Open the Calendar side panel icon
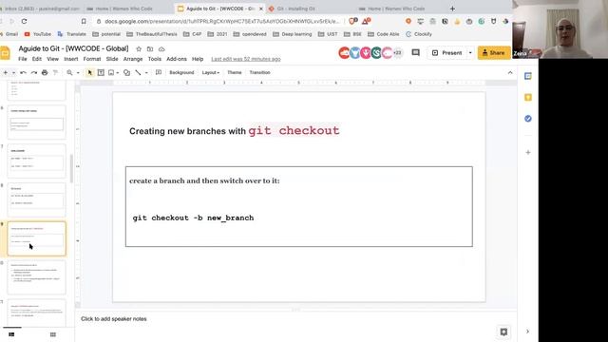Viewport: 608px width, 342px height. 528,76
